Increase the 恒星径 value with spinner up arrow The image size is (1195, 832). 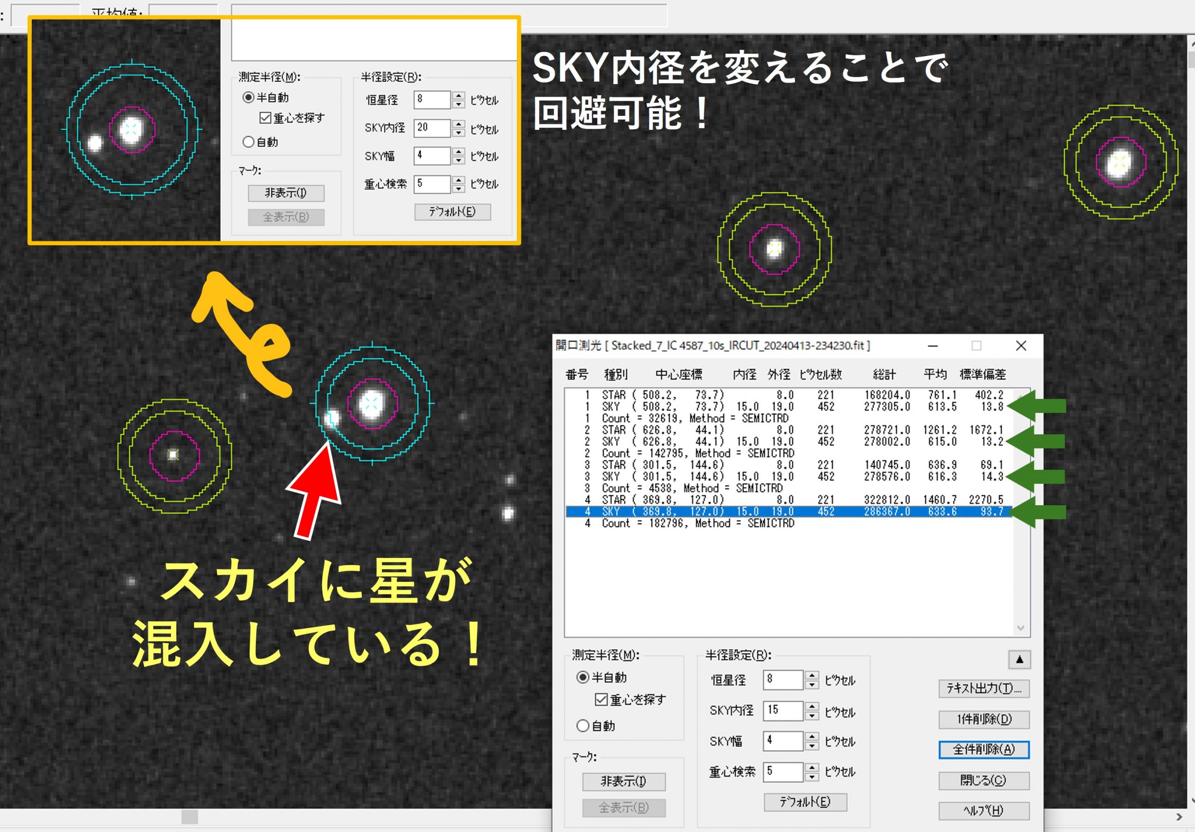point(811,675)
